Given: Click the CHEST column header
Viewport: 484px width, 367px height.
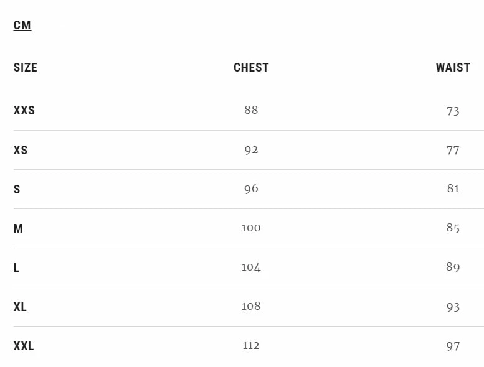Looking at the screenshot, I should tap(251, 68).
